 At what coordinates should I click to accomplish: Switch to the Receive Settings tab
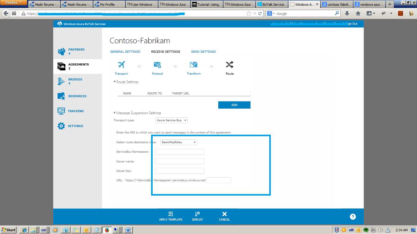[166, 52]
